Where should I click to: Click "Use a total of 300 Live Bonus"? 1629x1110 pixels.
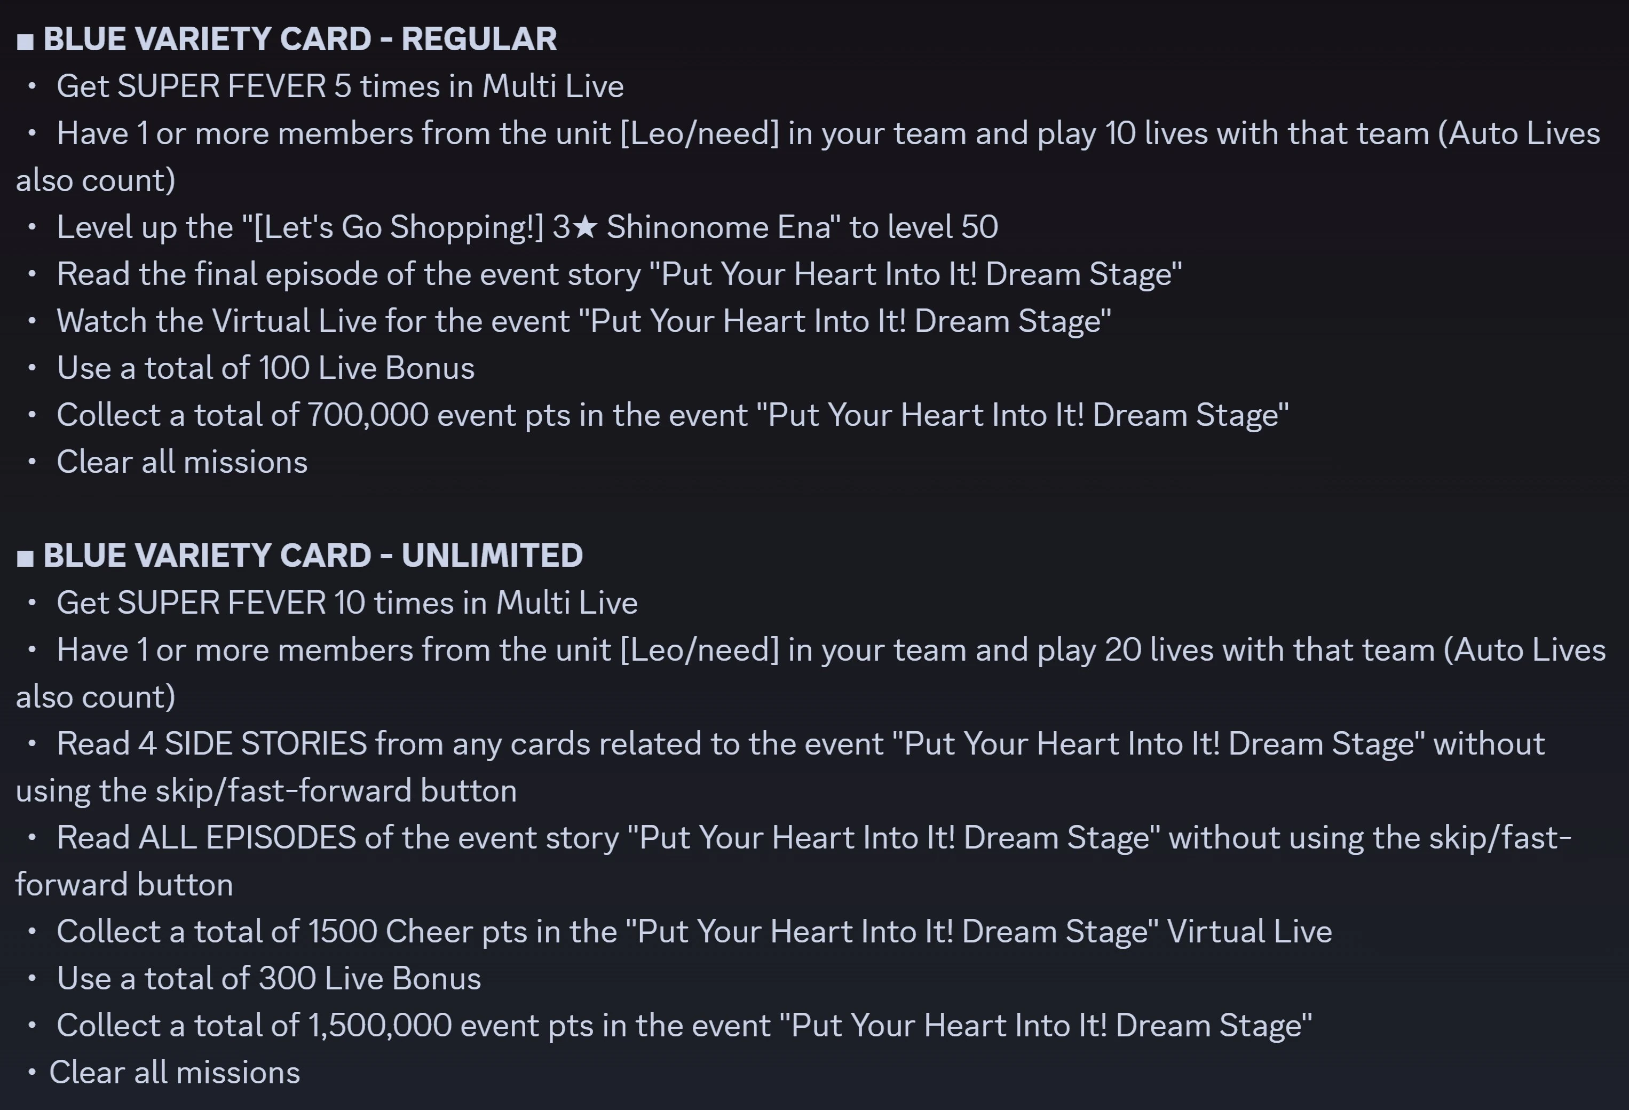pyautogui.click(x=268, y=979)
